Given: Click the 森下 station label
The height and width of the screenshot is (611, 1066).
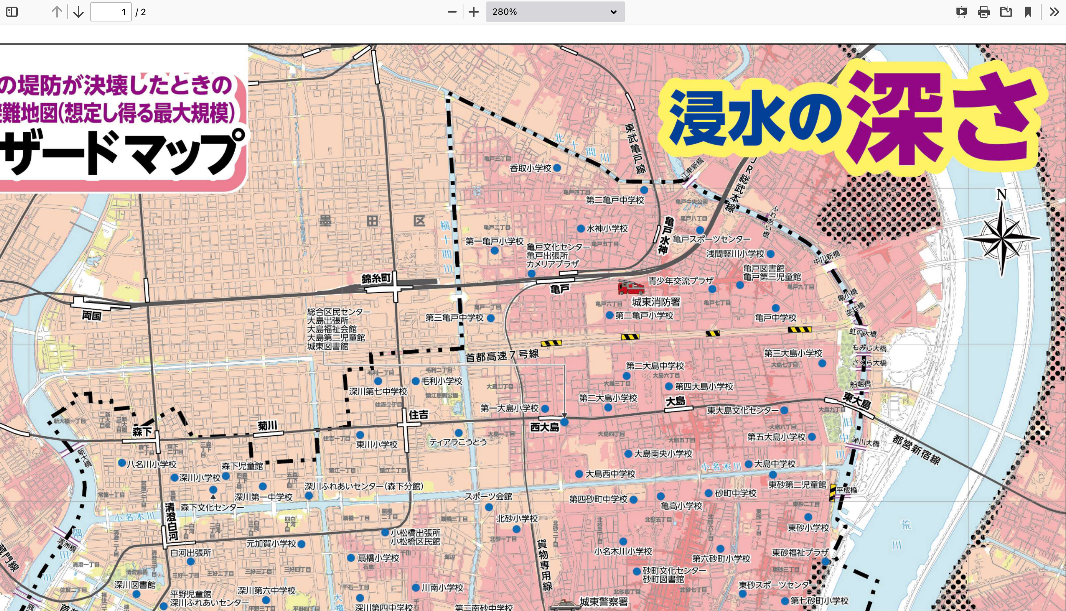Looking at the screenshot, I should tap(142, 431).
